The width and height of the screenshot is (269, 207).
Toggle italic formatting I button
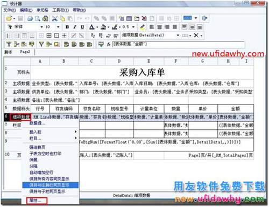click(75, 27)
